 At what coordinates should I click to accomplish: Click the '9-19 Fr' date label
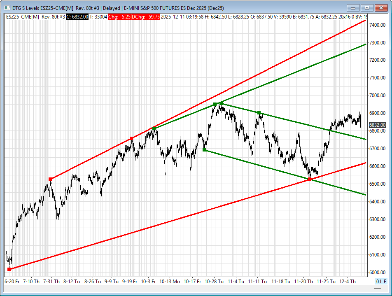(129, 282)
